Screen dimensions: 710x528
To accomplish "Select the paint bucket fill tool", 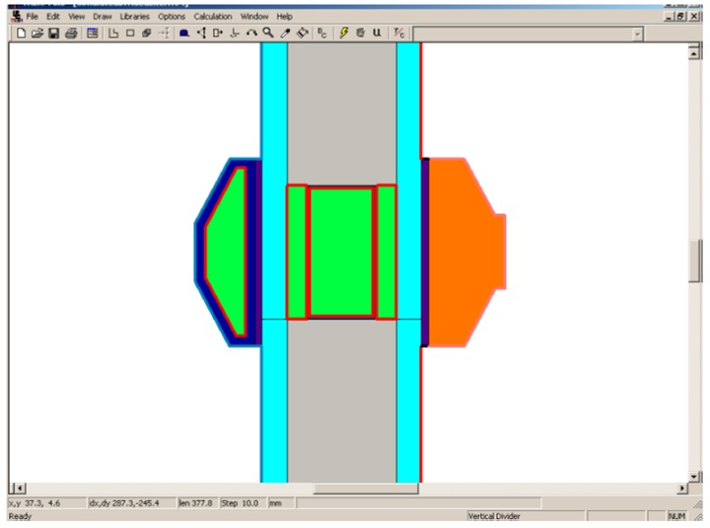I will tap(303, 34).
